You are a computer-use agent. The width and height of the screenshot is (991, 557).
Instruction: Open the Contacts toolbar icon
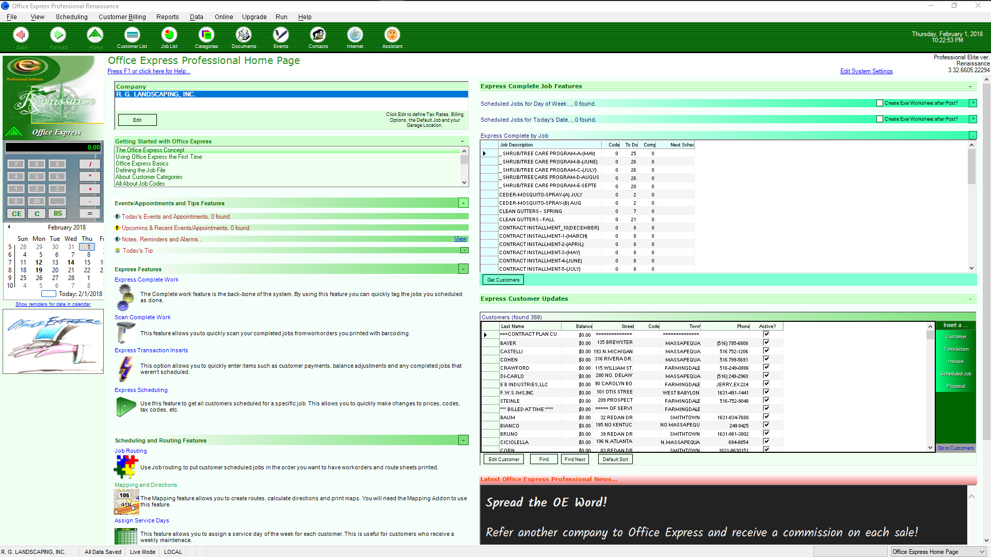(x=318, y=35)
